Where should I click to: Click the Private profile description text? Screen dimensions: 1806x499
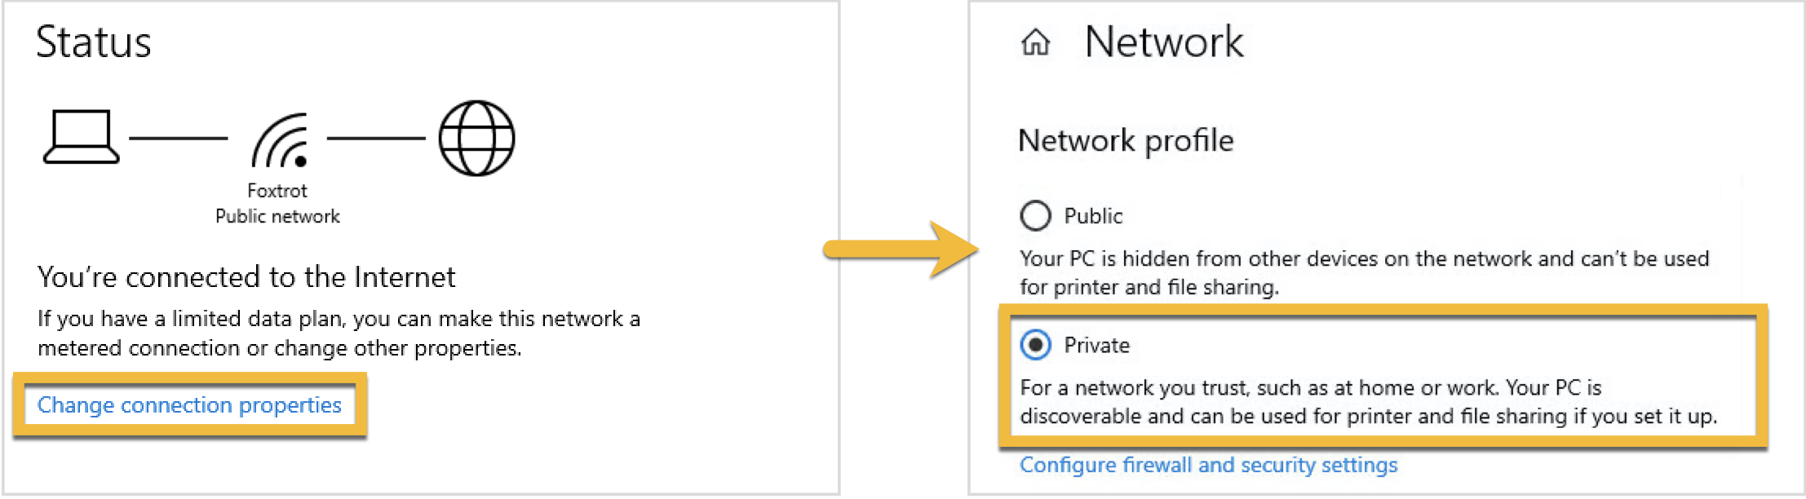(1369, 402)
